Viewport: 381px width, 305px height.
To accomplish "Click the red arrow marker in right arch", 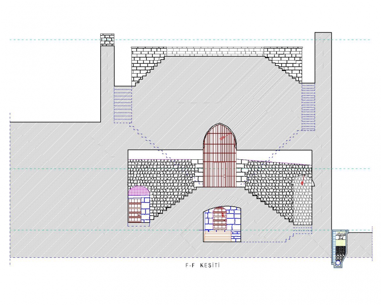I will pyautogui.click(x=303, y=181).
